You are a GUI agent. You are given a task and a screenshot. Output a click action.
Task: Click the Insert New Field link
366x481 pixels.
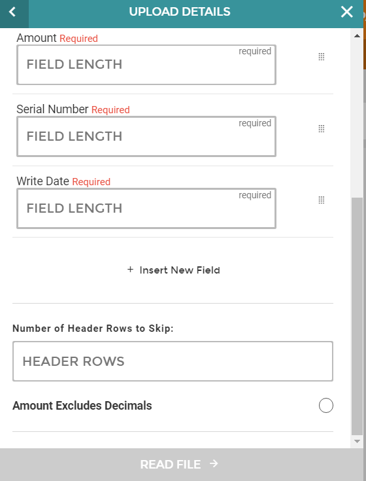tap(174, 270)
